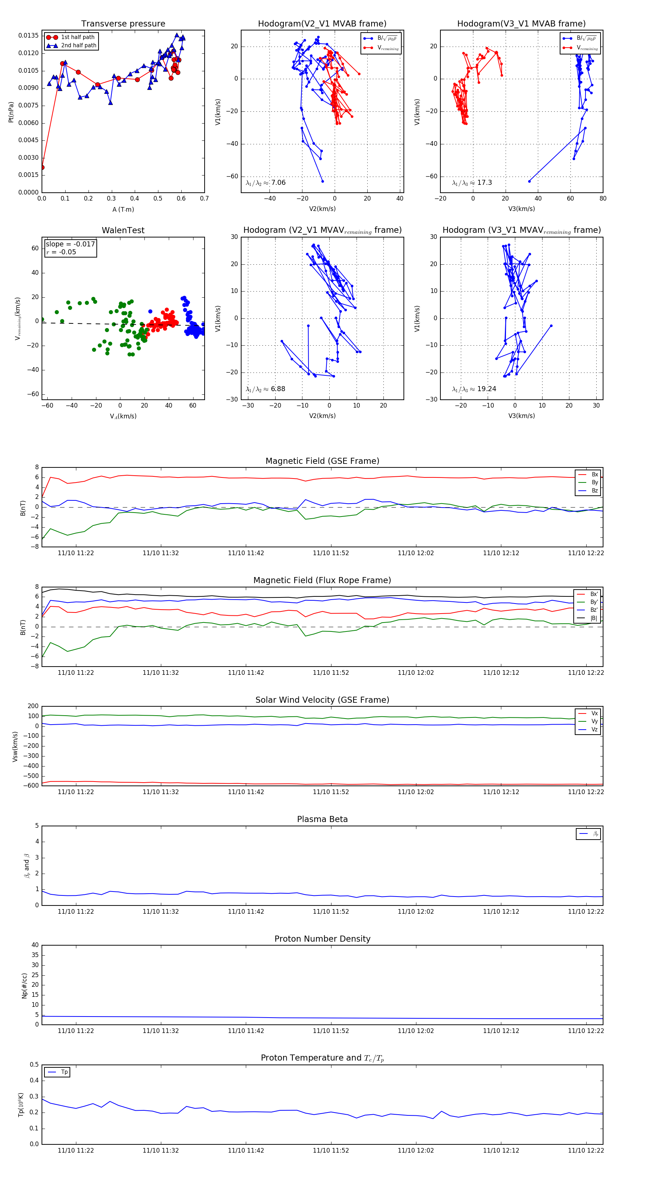Viewport: 645px width, 1182px height.
Task: Click the "r = -0.05" annotation
Action: click(61, 252)
